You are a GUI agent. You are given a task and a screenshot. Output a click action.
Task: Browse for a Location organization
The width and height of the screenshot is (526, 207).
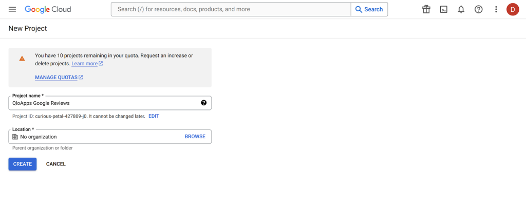(x=195, y=137)
